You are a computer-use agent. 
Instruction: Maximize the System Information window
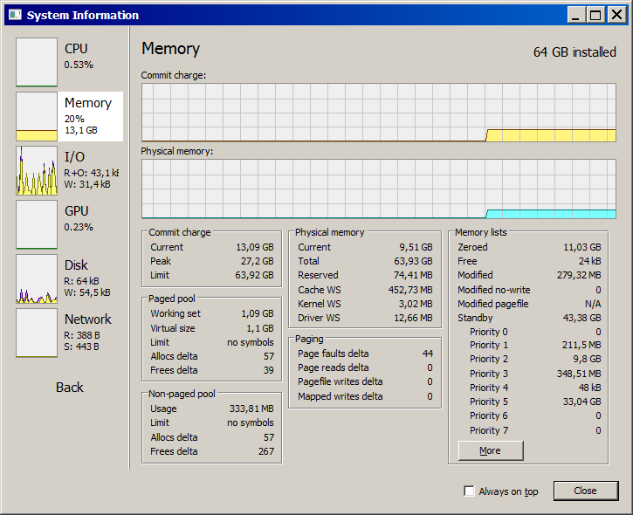click(x=595, y=15)
